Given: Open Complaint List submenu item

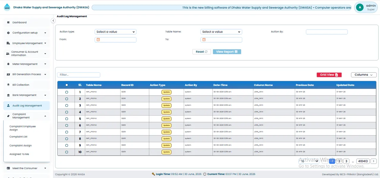Looking at the screenshot, I should click(x=18, y=137).
